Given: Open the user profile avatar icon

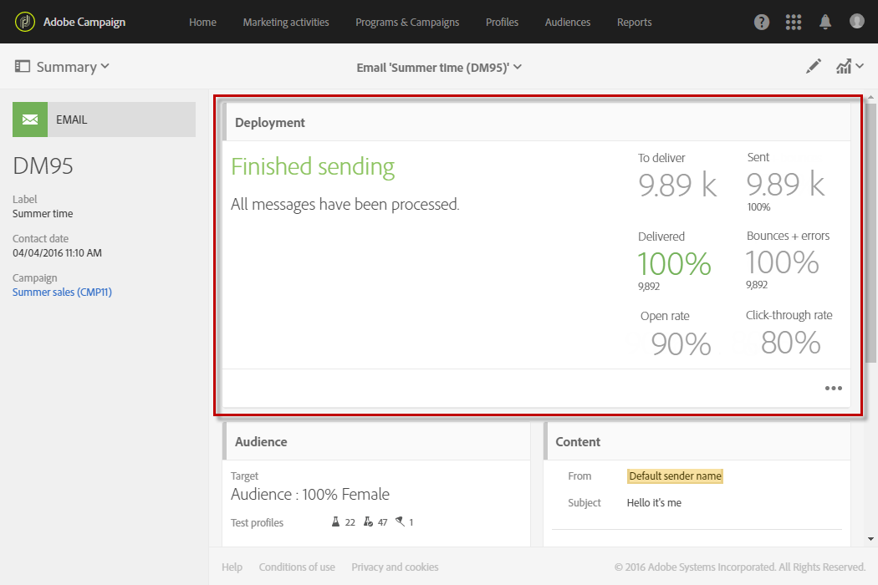Looking at the screenshot, I should click(857, 21).
